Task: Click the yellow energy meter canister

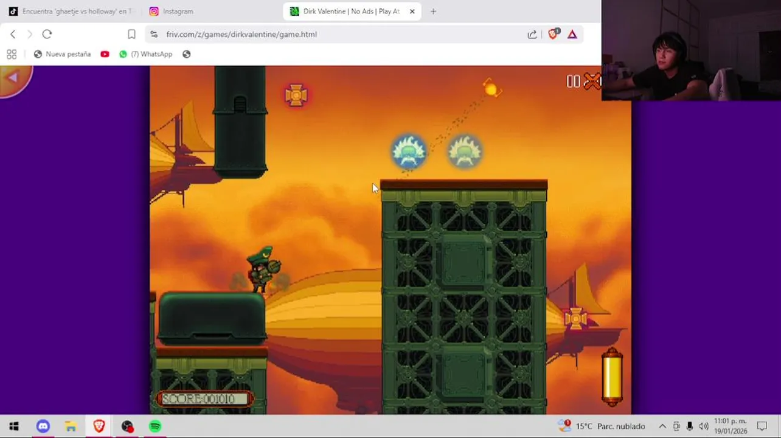Action: [612, 377]
